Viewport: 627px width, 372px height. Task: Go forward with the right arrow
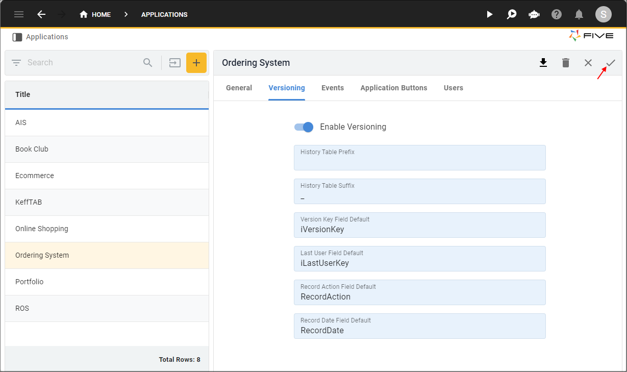(x=62, y=14)
